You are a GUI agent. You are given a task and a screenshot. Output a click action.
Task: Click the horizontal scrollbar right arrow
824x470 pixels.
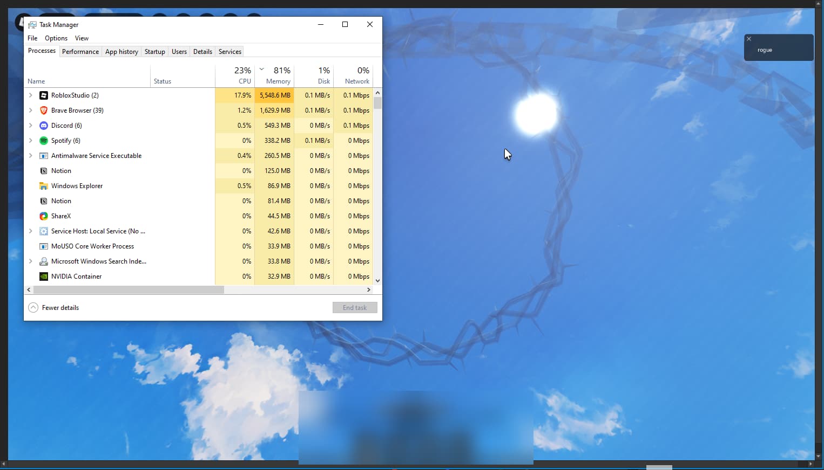[x=369, y=289]
